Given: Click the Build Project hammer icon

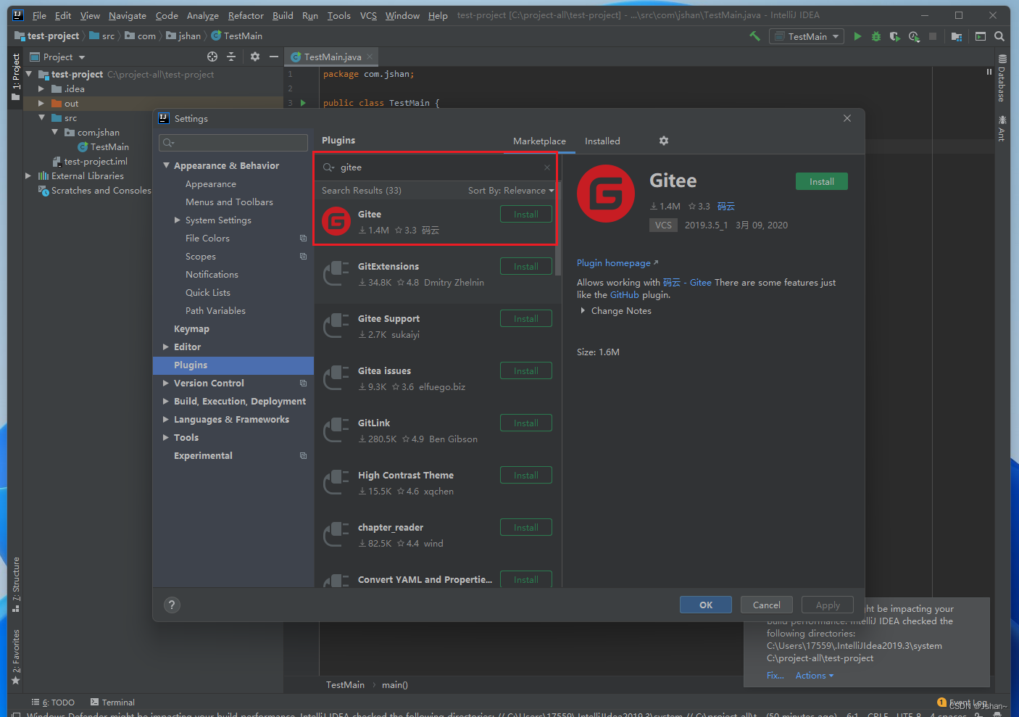Looking at the screenshot, I should (x=754, y=36).
